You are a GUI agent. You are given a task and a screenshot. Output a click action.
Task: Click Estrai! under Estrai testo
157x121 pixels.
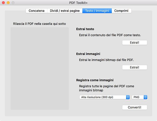tap(135, 42)
